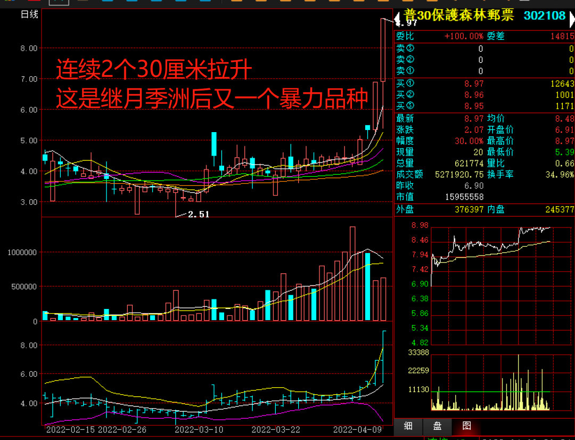Click intraday volume label 11130
This screenshot has width=575, height=440.
point(418,390)
